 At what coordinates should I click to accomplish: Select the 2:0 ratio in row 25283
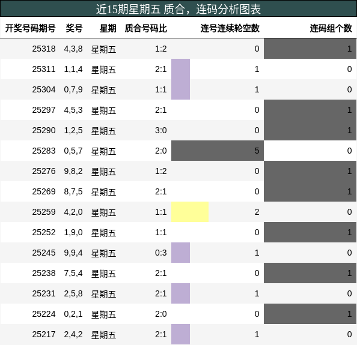click(x=160, y=151)
